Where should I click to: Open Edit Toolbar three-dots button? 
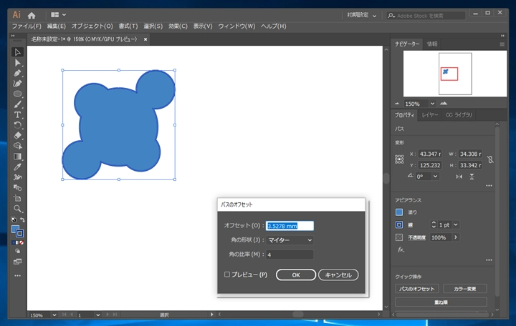[x=17, y=275]
